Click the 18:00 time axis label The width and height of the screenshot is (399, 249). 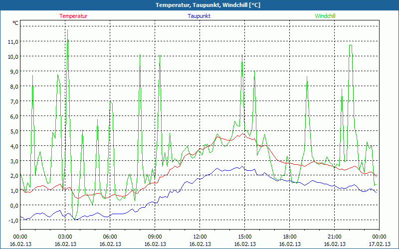pyautogui.click(x=290, y=237)
